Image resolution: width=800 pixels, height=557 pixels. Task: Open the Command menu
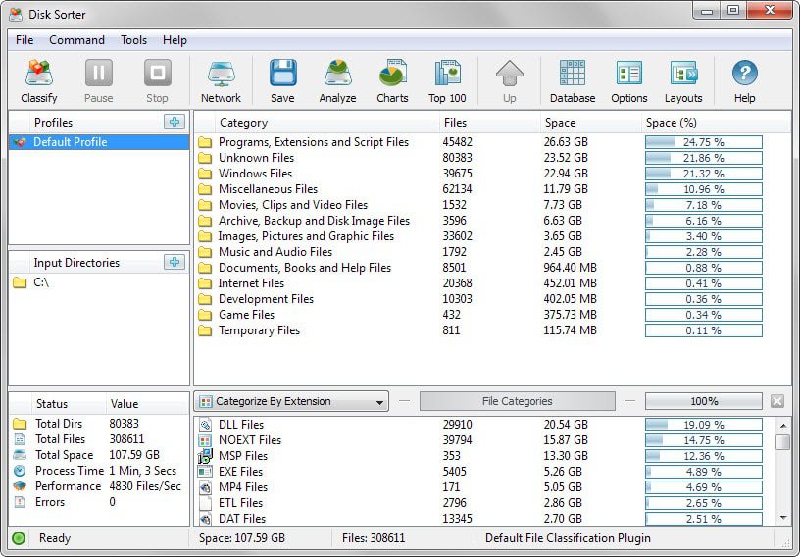tap(77, 40)
